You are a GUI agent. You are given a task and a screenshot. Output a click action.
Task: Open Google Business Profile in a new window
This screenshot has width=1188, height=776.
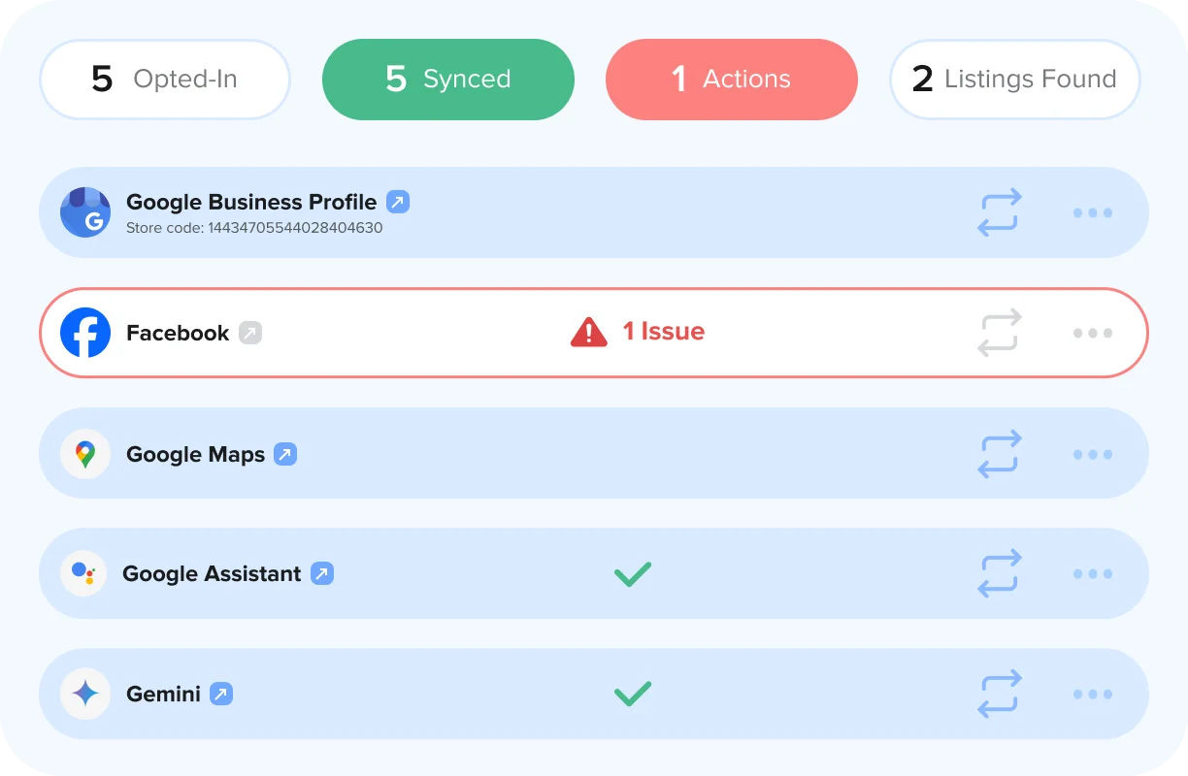(397, 202)
